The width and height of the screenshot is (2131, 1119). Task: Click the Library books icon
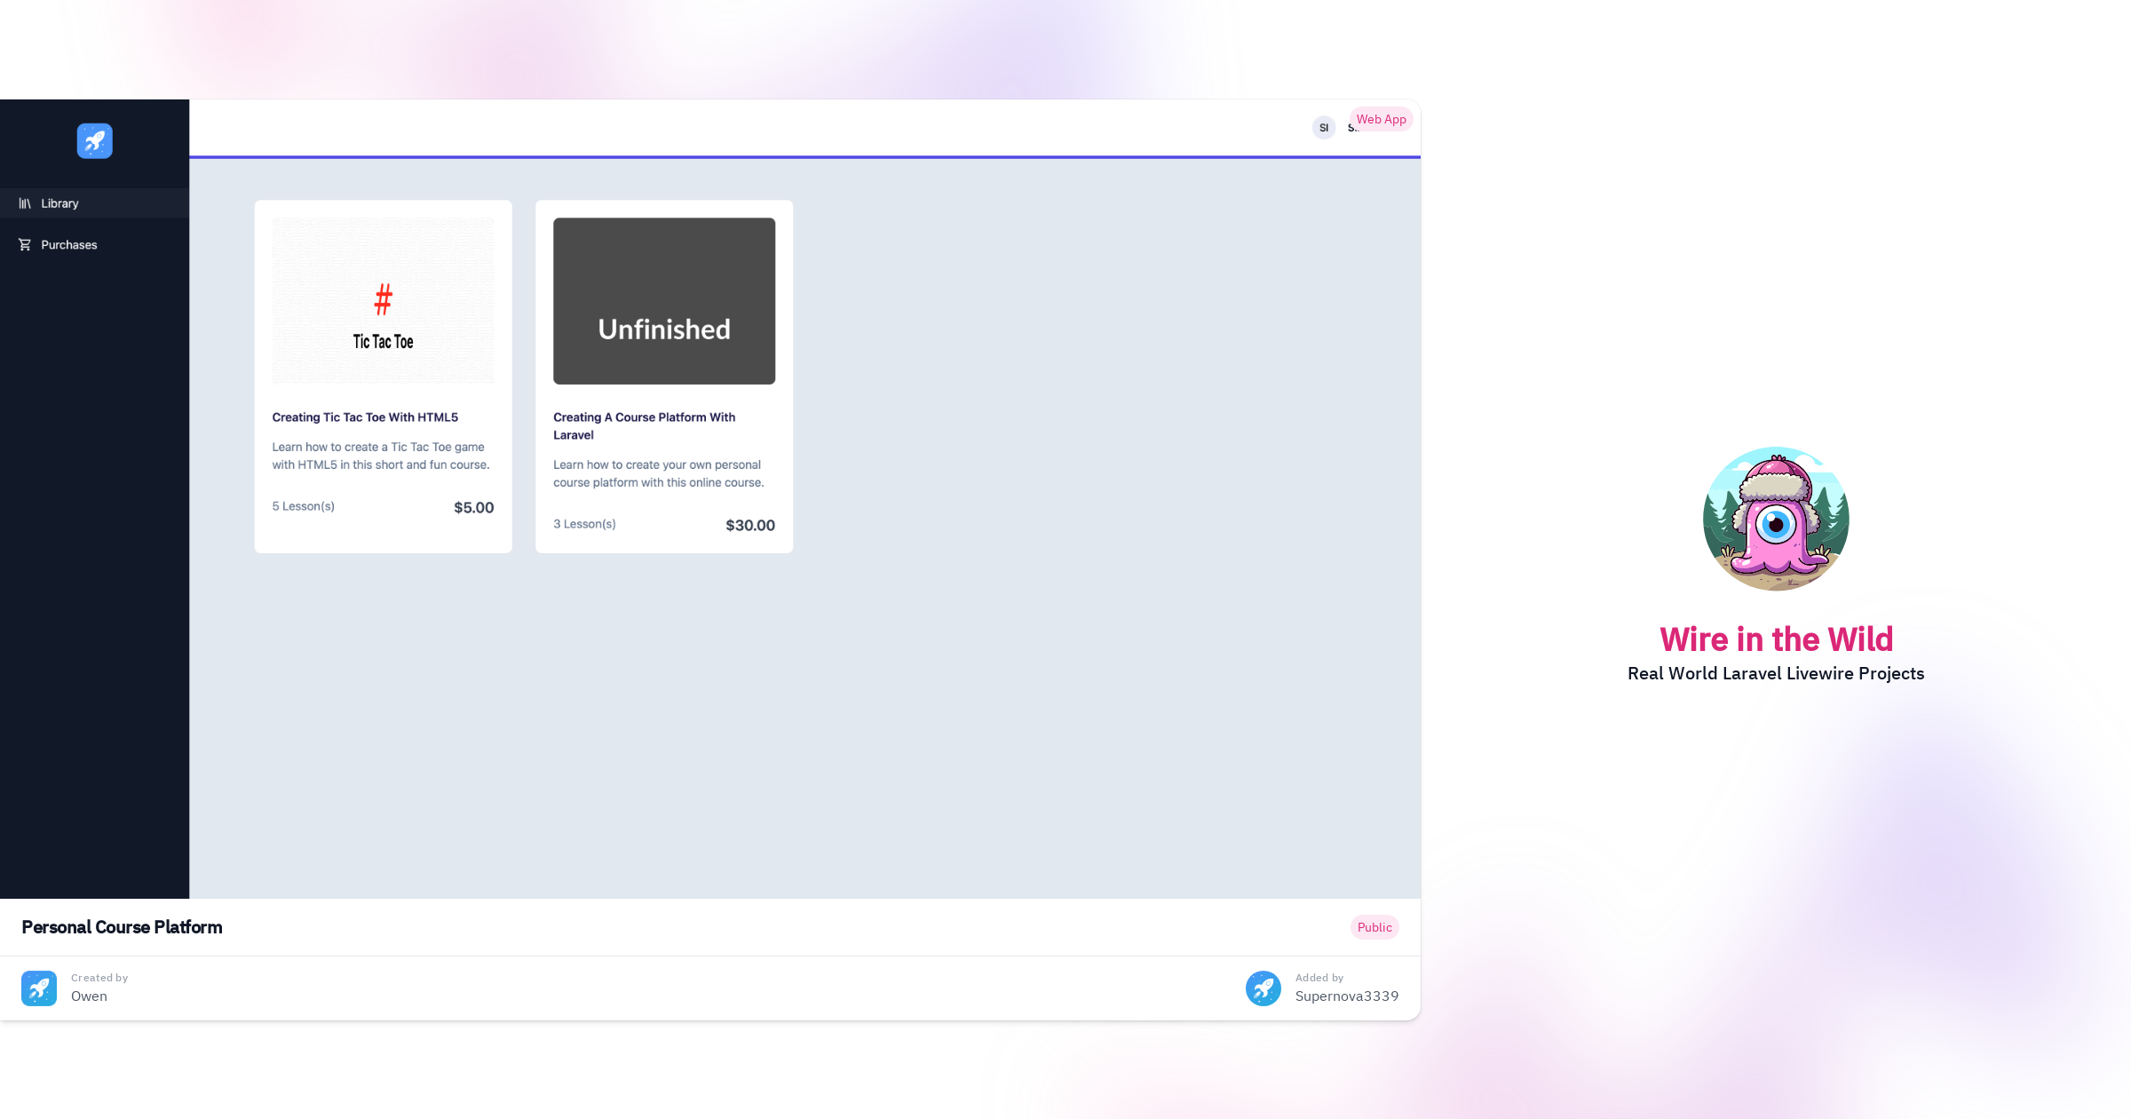click(x=25, y=203)
